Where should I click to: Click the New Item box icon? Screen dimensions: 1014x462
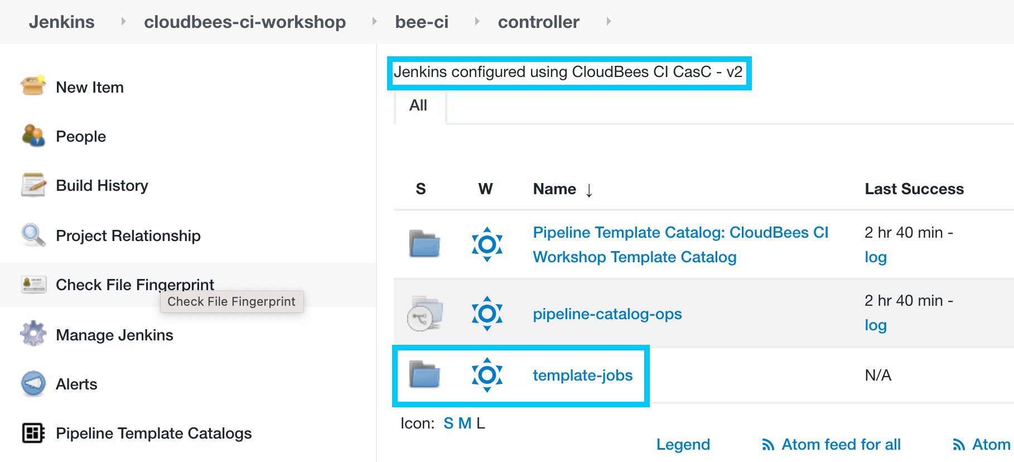pos(33,86)
